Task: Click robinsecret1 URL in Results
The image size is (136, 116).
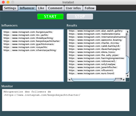Action: pos(92,61)
